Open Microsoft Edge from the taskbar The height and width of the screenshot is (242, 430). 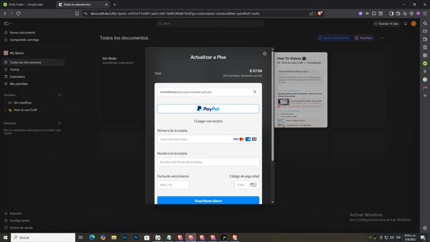(92, 237)
